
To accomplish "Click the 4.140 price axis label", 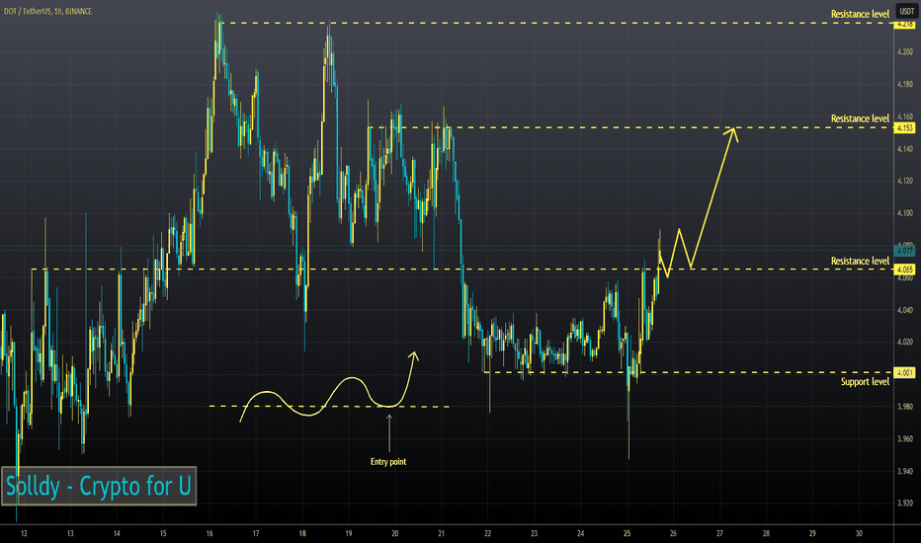I will [904, 149].
